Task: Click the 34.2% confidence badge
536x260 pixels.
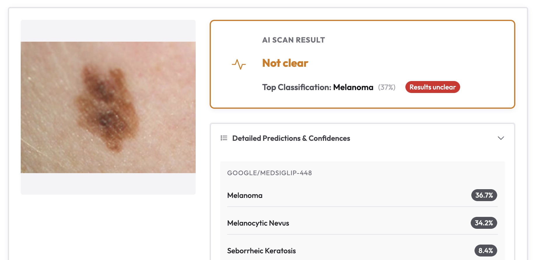Action: click(x=484, y=223)
